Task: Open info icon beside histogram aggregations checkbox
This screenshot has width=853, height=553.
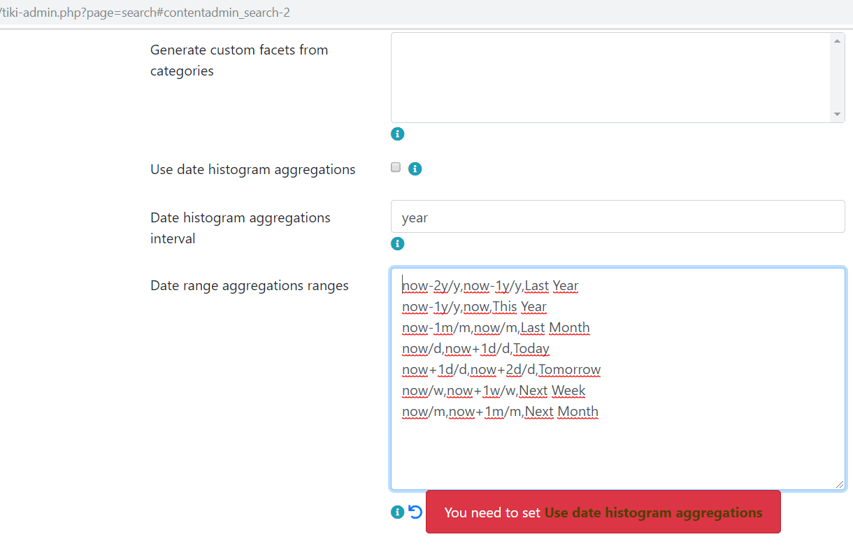Action: point(415,168)
